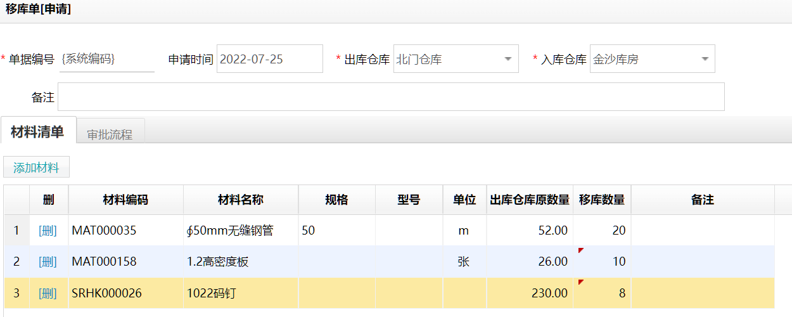Click [删] for 1022码钉 row
This screenshot has height=317, width=792.
click(x=48, y=293)
